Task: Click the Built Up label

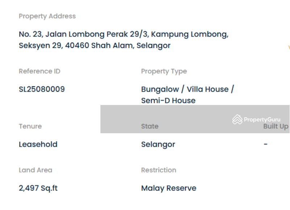Action: 276,126
